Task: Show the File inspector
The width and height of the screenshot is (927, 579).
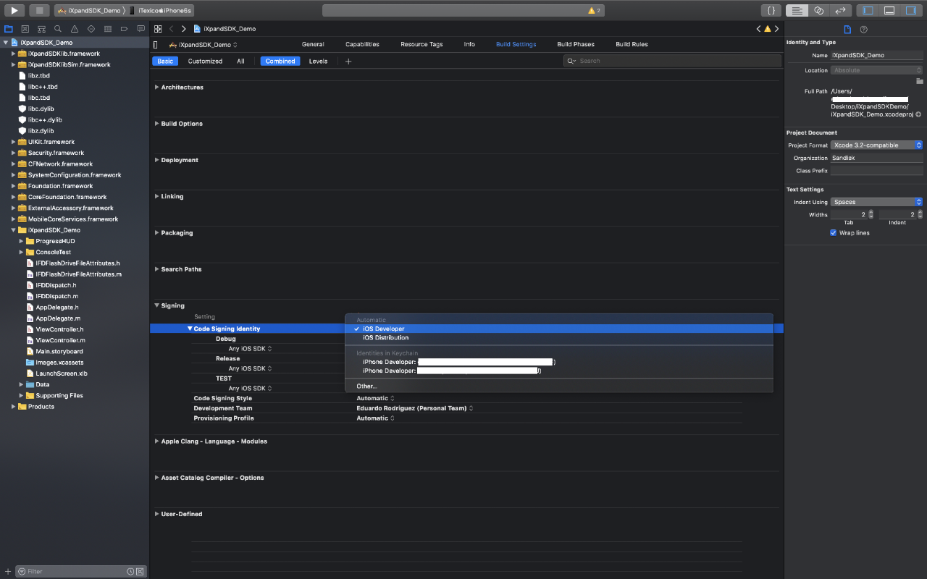Action: pyautogui.click(x=847, y=29)
